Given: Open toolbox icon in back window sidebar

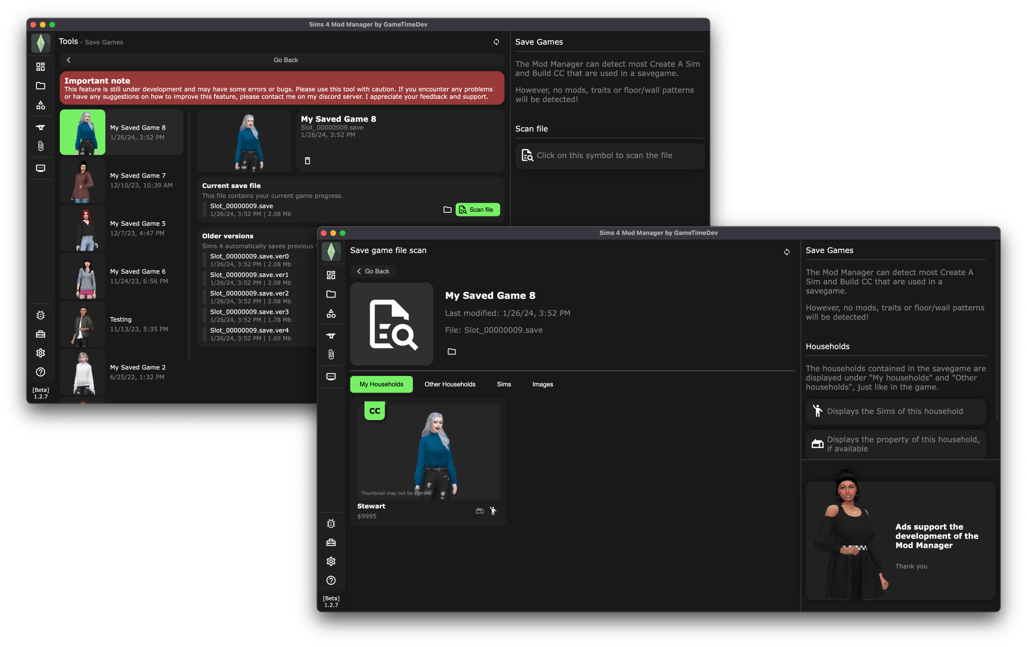Looking at the screenshot, I should click(41, 334).
